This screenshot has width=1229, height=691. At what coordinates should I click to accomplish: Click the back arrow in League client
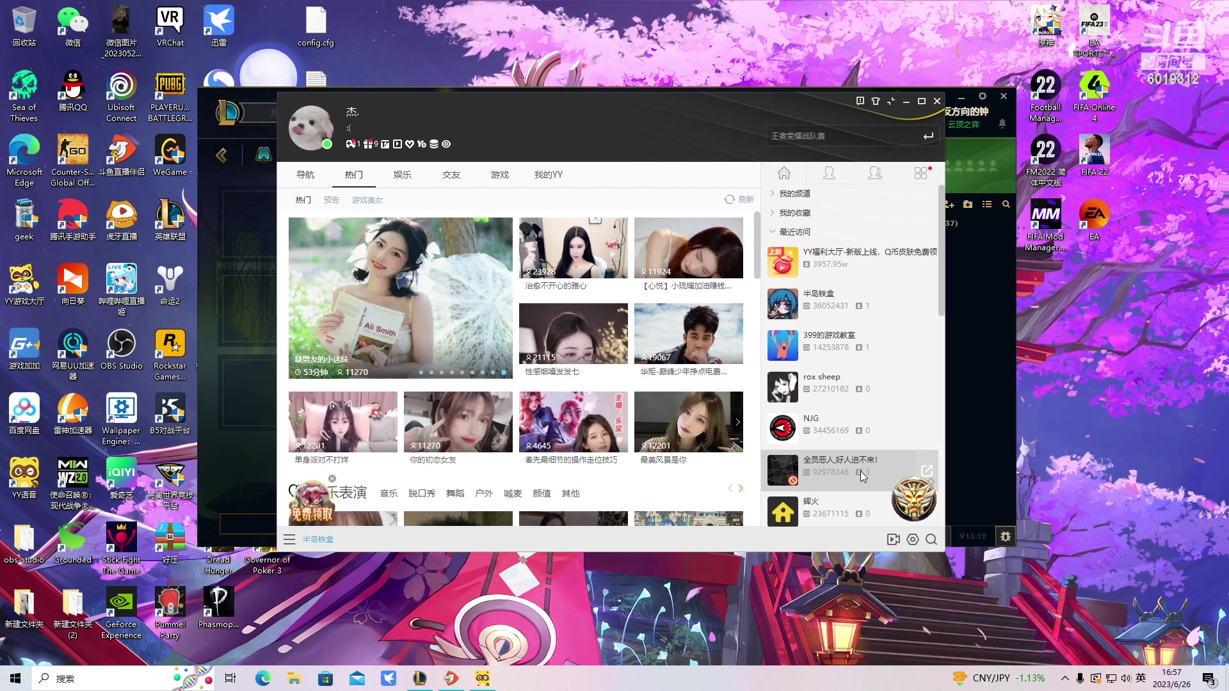coord(221,155)
